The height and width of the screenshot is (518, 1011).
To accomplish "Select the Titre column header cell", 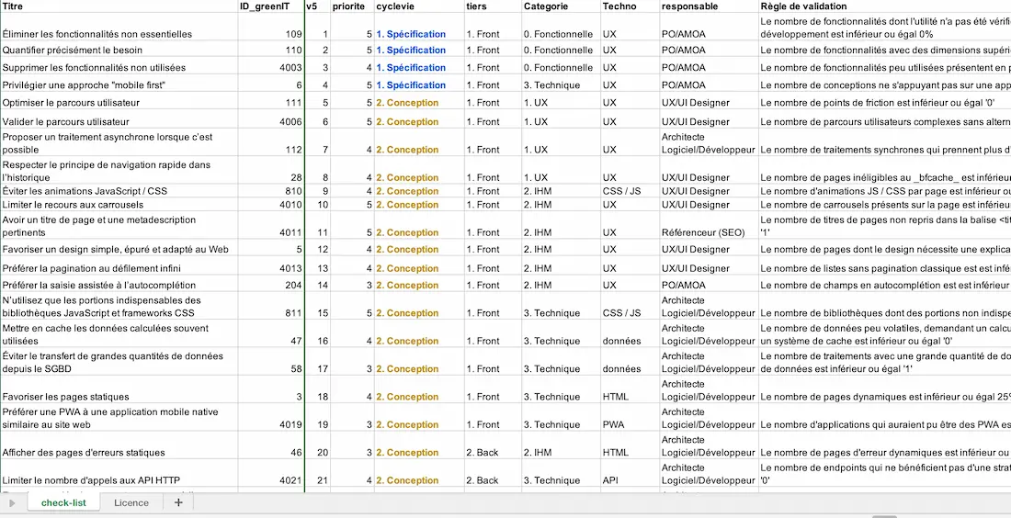I will click(119, 6).
